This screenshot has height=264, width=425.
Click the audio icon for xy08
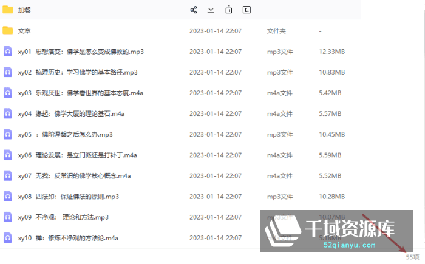[x=7, y=196]
